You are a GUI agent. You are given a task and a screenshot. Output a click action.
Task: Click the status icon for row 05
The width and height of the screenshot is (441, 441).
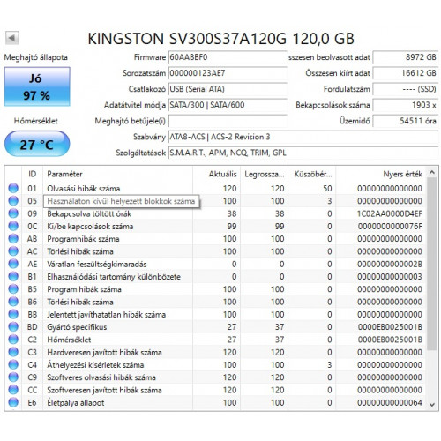coord(13,201)
